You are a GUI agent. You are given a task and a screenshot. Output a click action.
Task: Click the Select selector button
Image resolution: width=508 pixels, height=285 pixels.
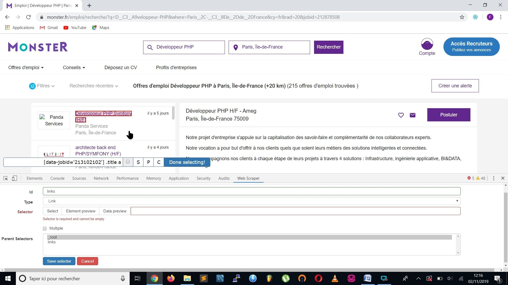coord(52,211)
